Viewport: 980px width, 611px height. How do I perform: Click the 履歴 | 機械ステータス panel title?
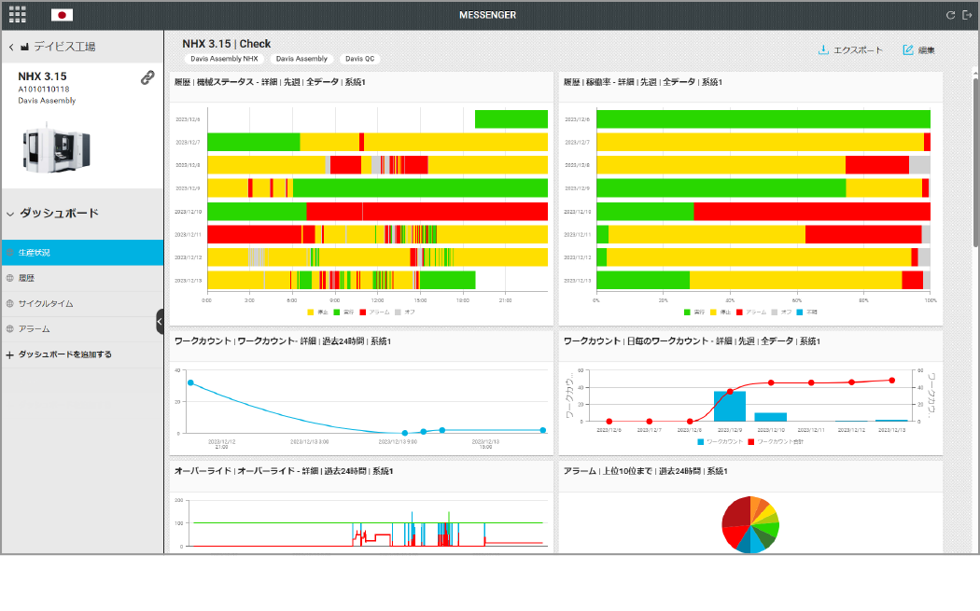pos(270,82)
